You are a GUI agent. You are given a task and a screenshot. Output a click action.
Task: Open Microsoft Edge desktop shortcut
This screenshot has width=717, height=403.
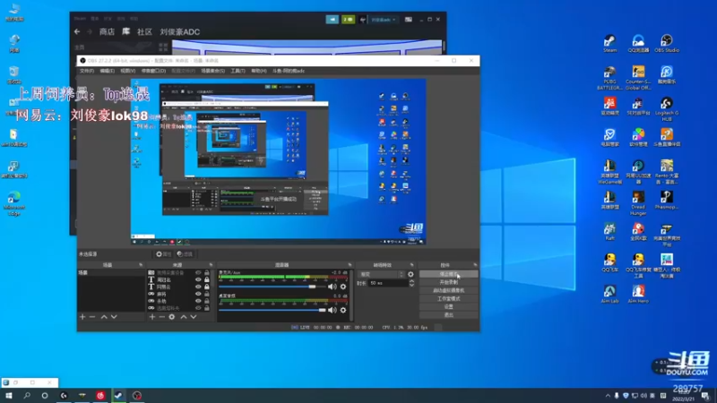coord(14,203)
